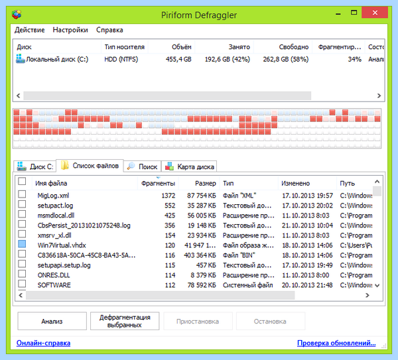Open the Справка menu
Screen dimensions: 398x360
(x=109, y=30)
